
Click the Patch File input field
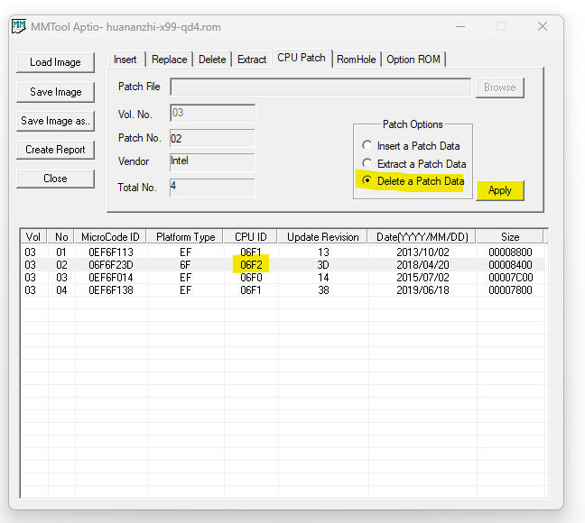pyautogui.click(x=320, y=87)
